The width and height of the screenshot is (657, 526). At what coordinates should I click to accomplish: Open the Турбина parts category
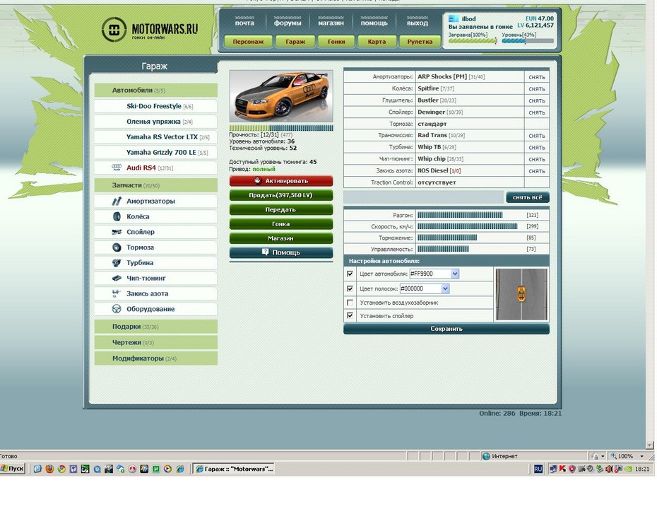155,263
